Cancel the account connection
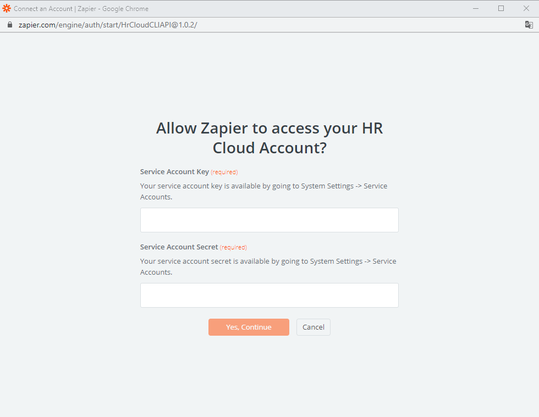Screen dimensions: 539x417 [x=313, y=327]
